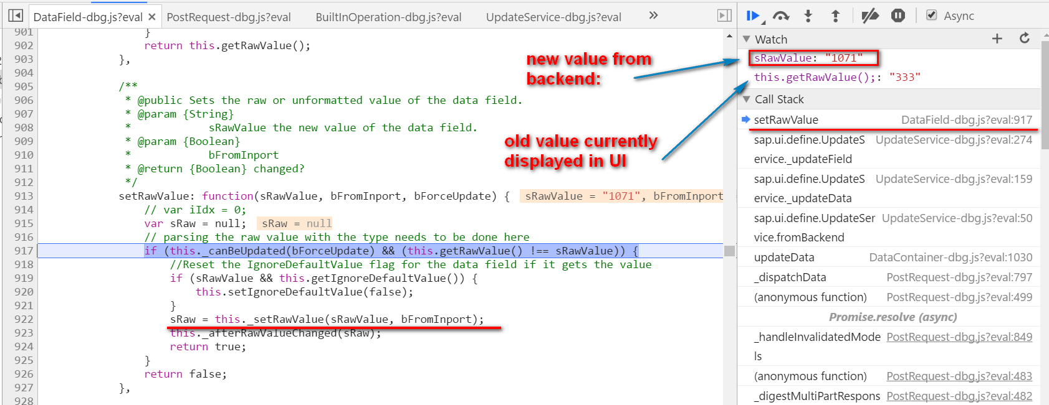Viewport: 1049px width, 405px height.
Task: Toggle the debugger sidebar pane icon
Action: (x=724, y=16)
